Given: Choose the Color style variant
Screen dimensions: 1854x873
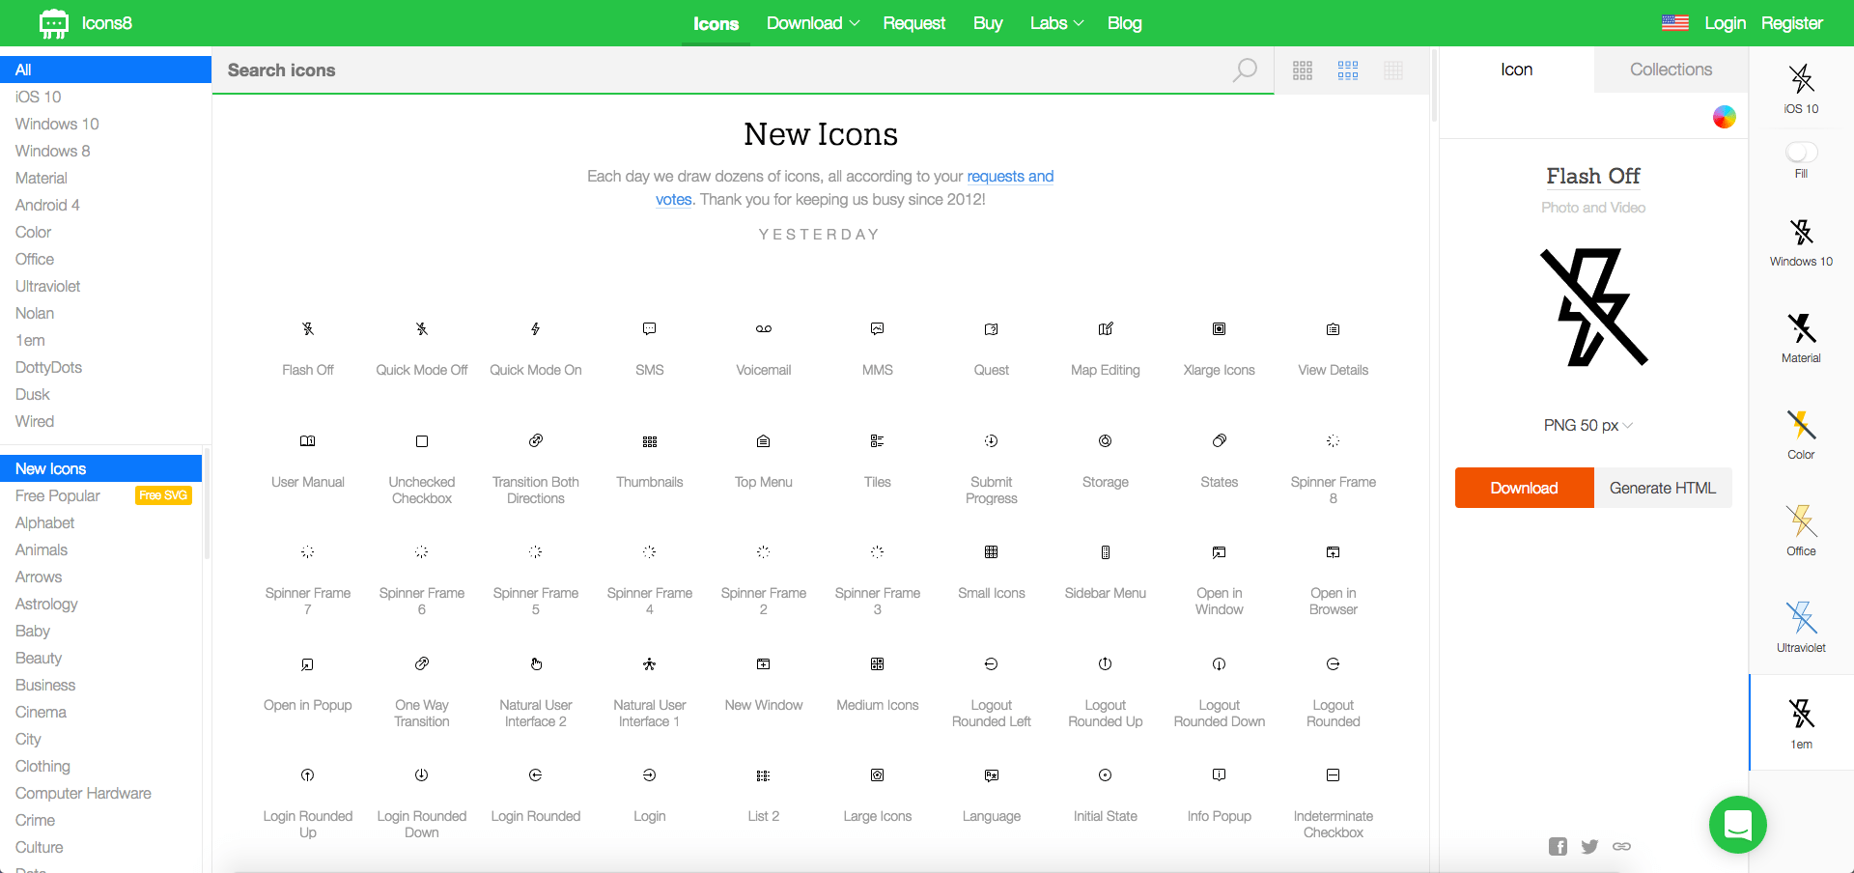Looking at the screenshot, I should coord(1801,435).
